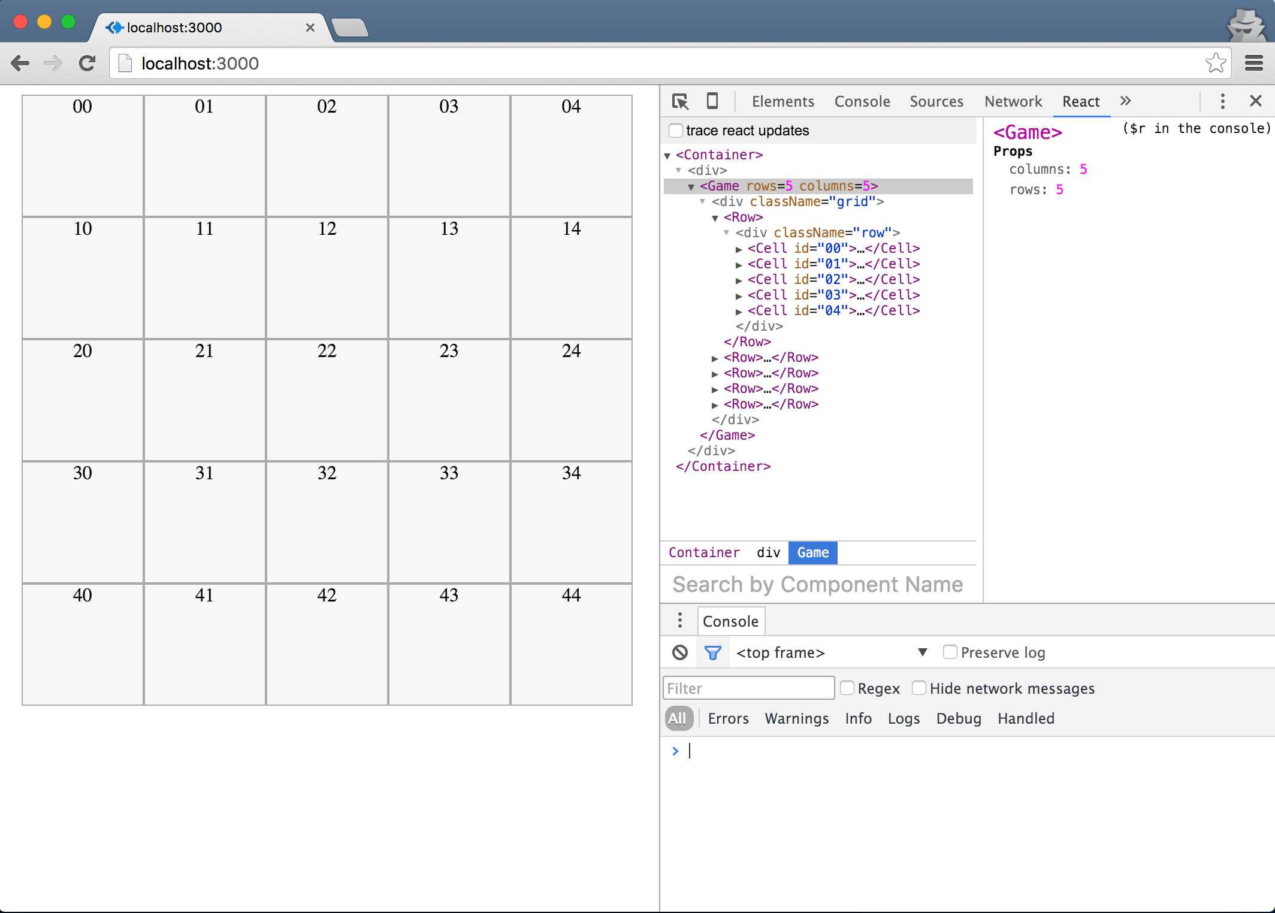Open Chrome hamburger menu icon
This screenshot has width=1275, height=913.
(x=1253, y=63)
